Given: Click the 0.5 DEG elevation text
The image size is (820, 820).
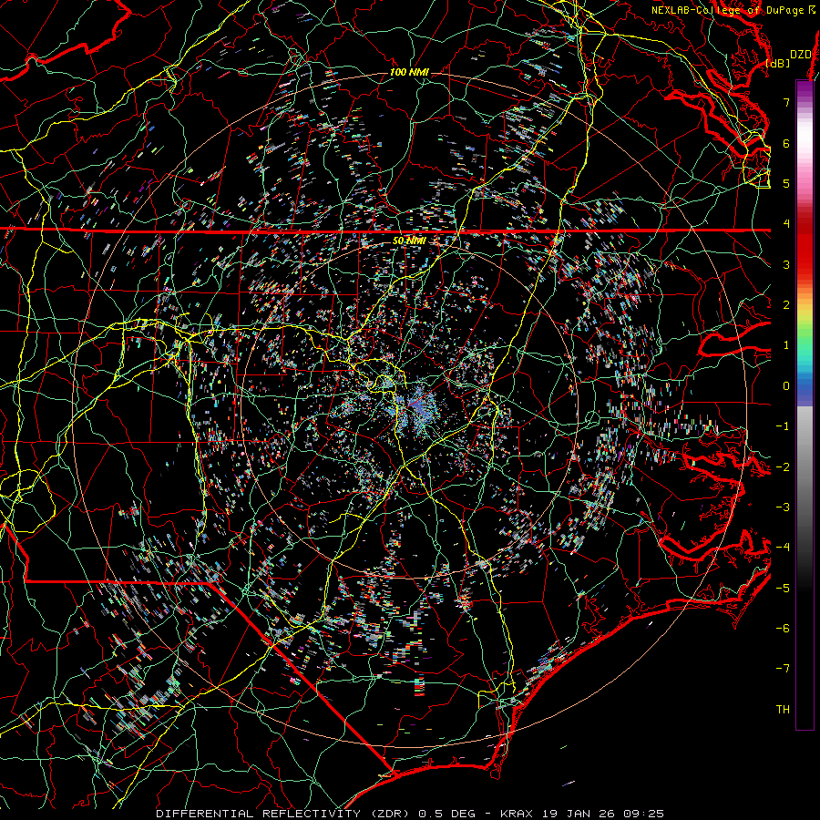Looking at the screenshot, I should 447,814.
